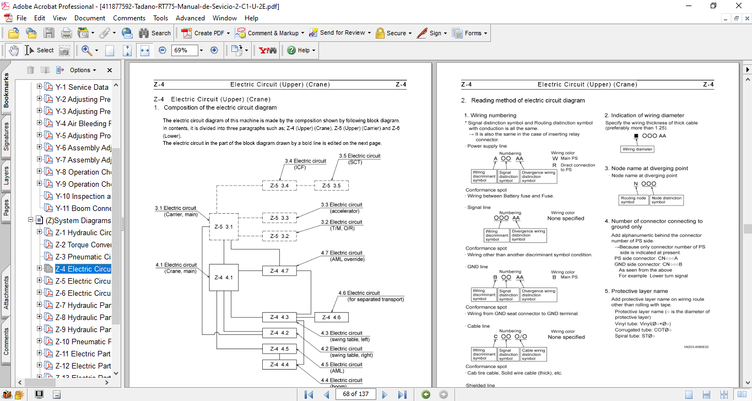
Task: Click the Snapshot camera tool
Action: [x=64, y=50]
